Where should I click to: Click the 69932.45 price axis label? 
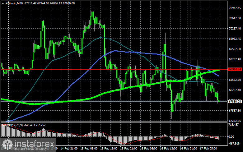point(235,39)
